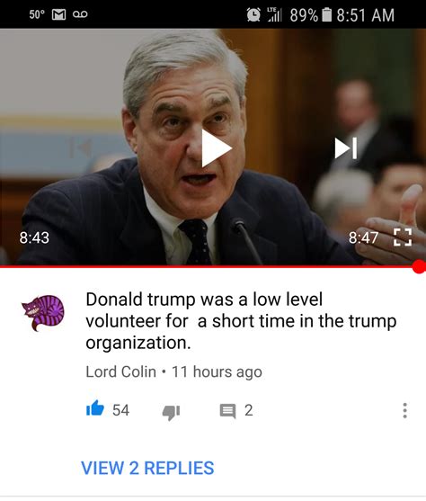Open Lord Colin's purple cat avatar

(x=43, y=313)
